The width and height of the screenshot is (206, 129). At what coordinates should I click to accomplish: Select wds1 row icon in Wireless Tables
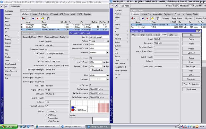click(139, 27)
